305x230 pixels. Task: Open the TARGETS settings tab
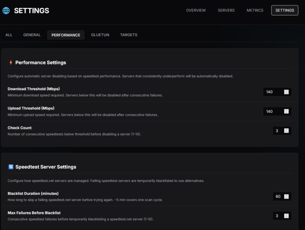pyautogui.click(x=128, y=35)
